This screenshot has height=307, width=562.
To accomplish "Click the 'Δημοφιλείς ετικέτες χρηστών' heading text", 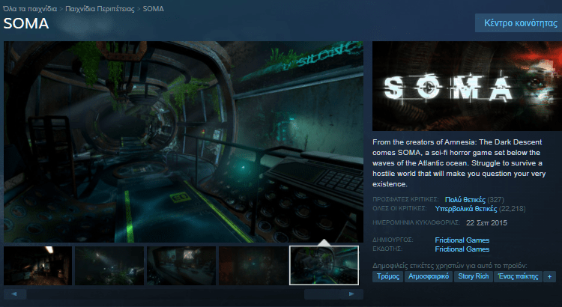I will coord(450,266).
